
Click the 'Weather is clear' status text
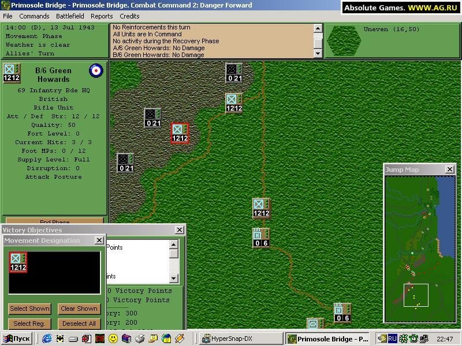pyautogui.click(x=38, y=45)
